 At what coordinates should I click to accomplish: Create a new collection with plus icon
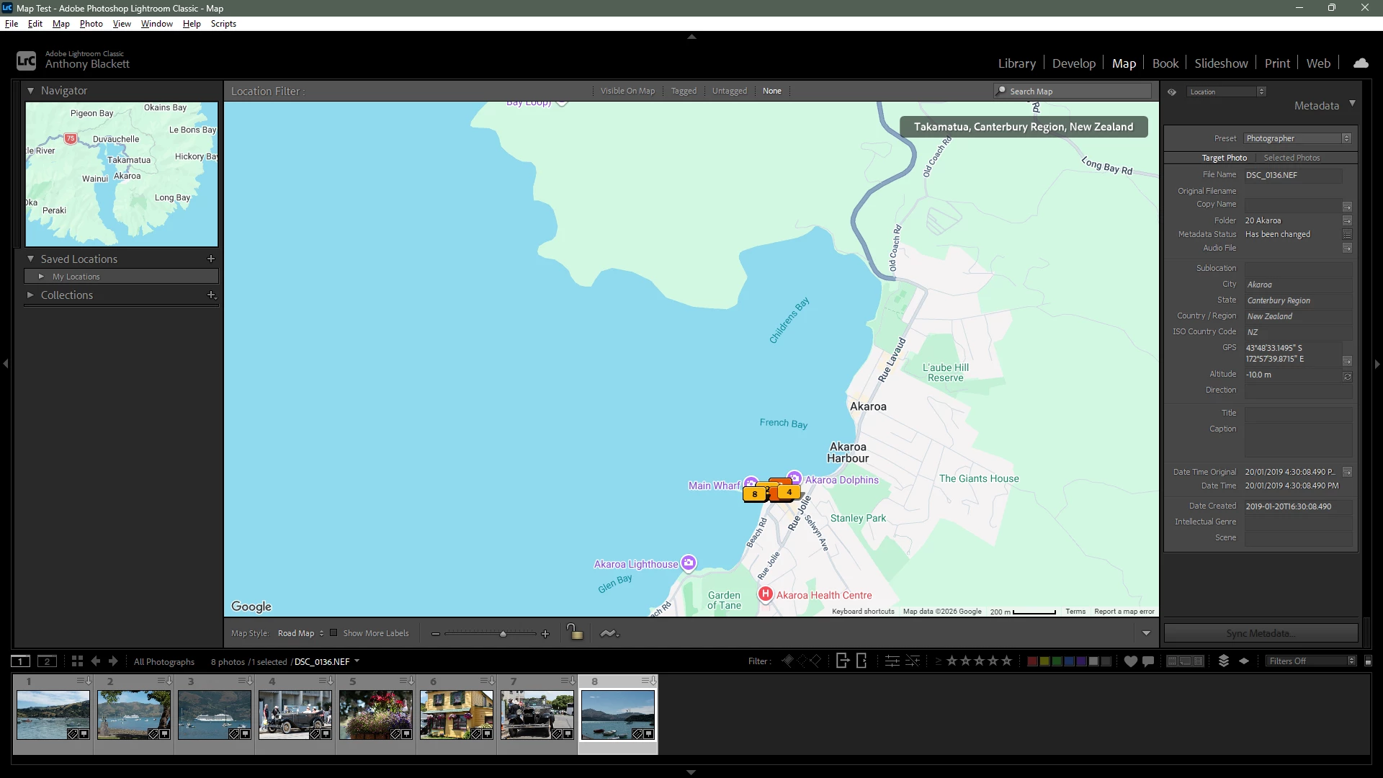pyautogui.click(x=211, y=295)
